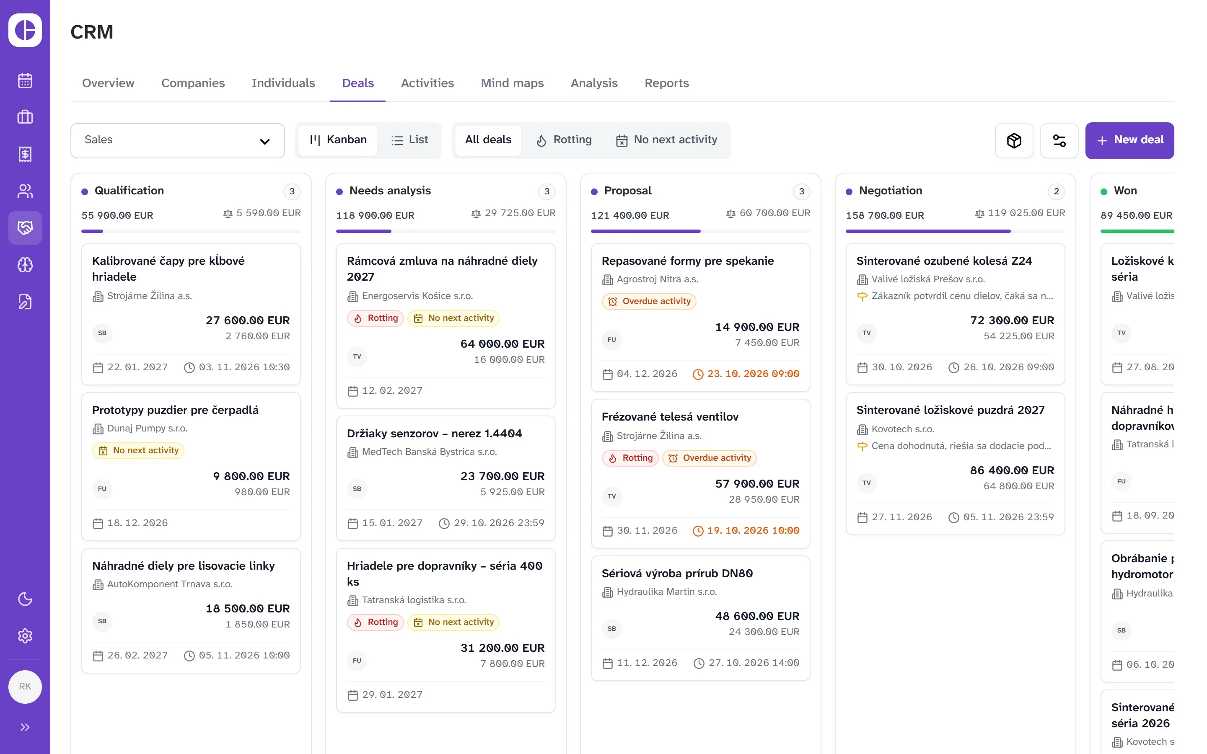Open the Overview tab
Image resolution: width=1207 pixels, height=754 pixels.
click(108, 83)
